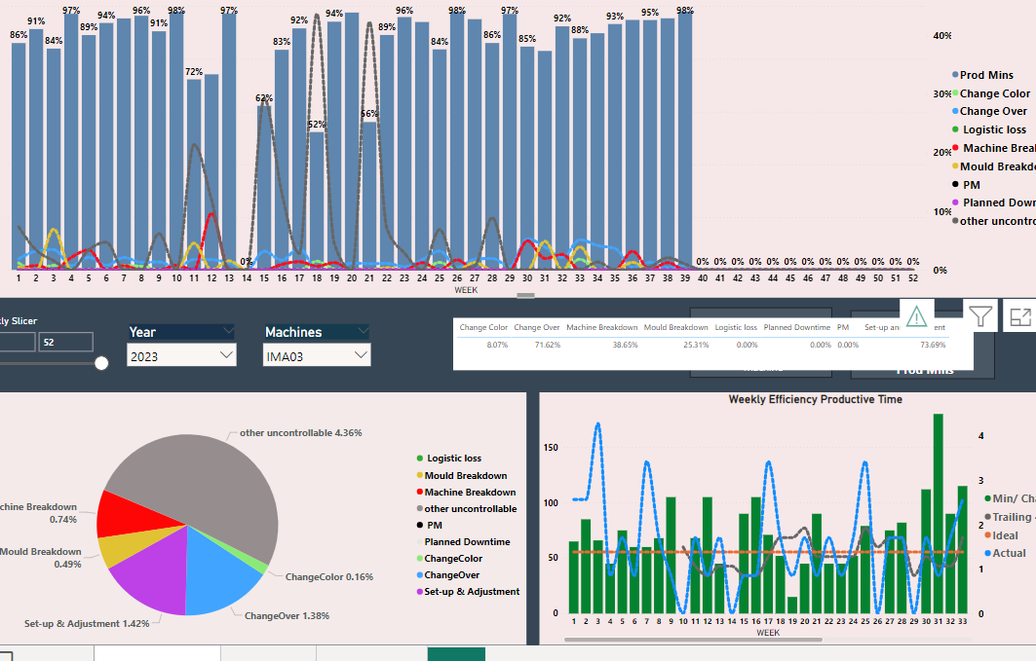This screenshot has width=1036, height=661.
Task: Click the Planned Downtime column header in table
Action: (x=797, y=327)
